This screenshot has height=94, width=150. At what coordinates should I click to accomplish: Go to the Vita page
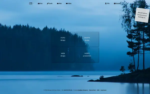pyautogui.click(x=107, y=3)
